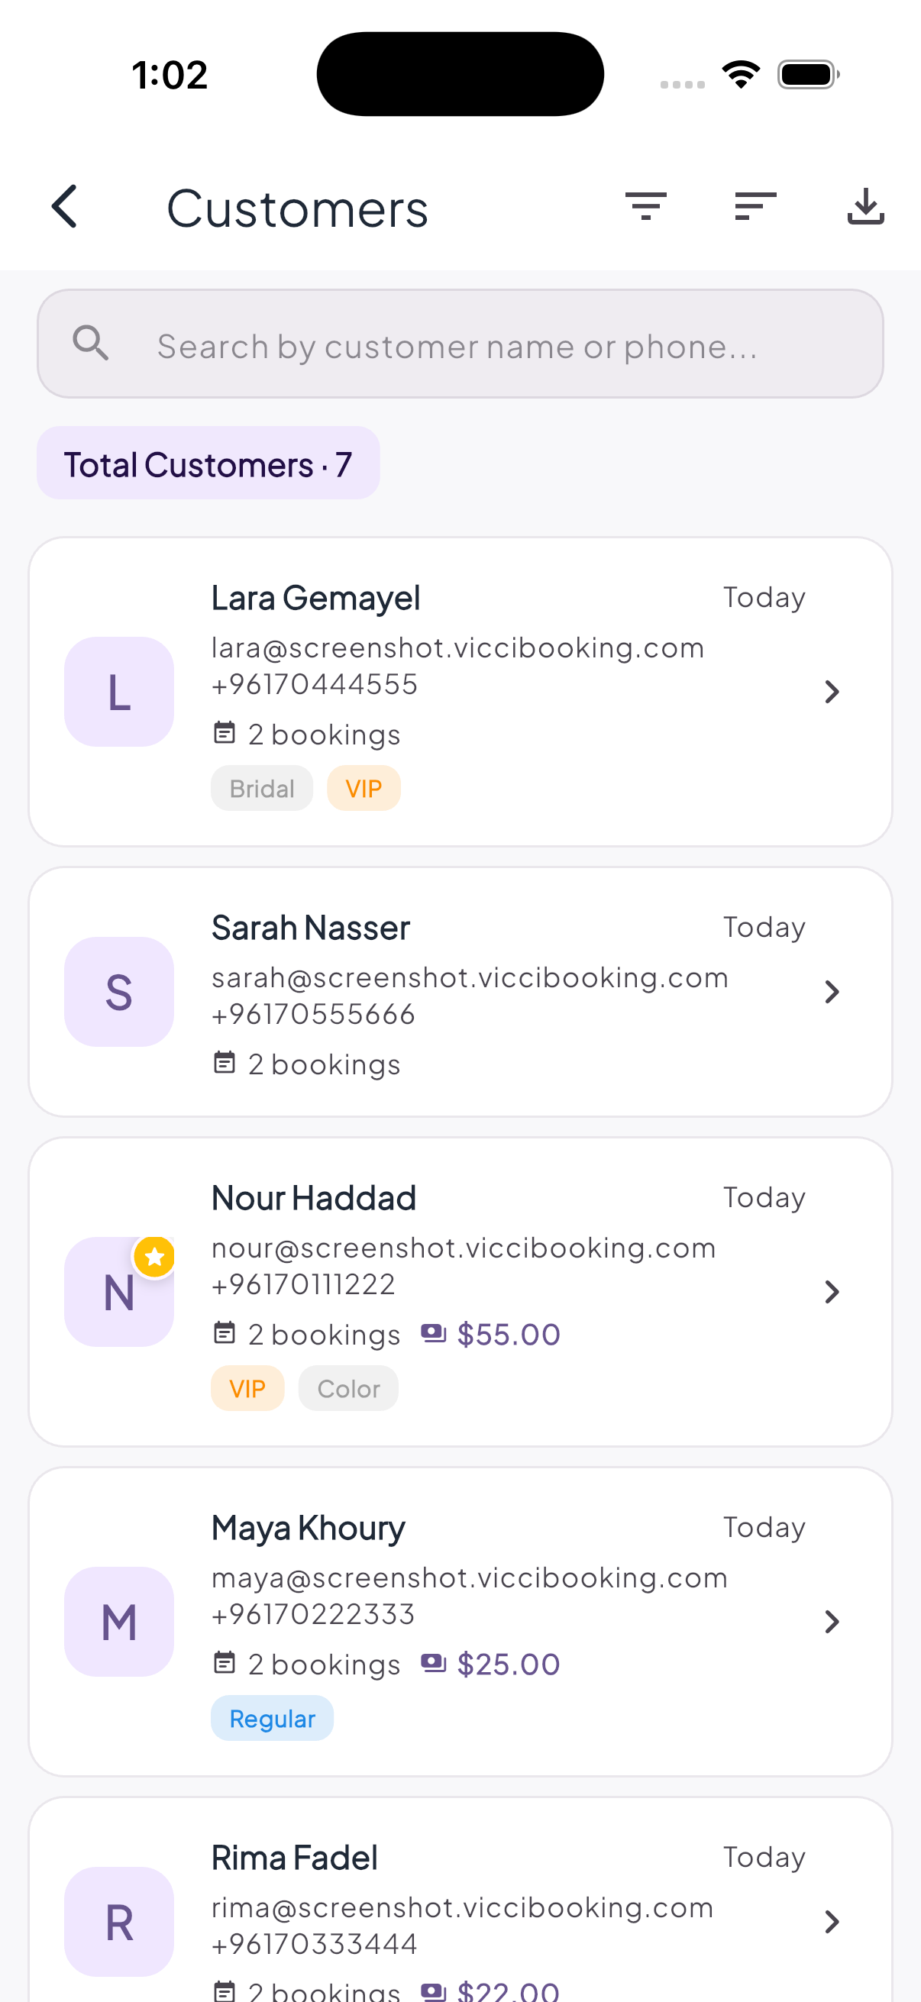
Task: Open Maya Khoury's details chevron
Action: click(x=832, y=1621)
